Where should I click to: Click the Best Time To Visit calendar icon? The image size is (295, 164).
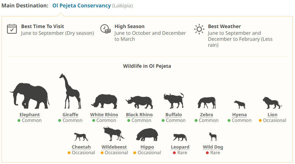pyautogui.click(x=12, y=29)
